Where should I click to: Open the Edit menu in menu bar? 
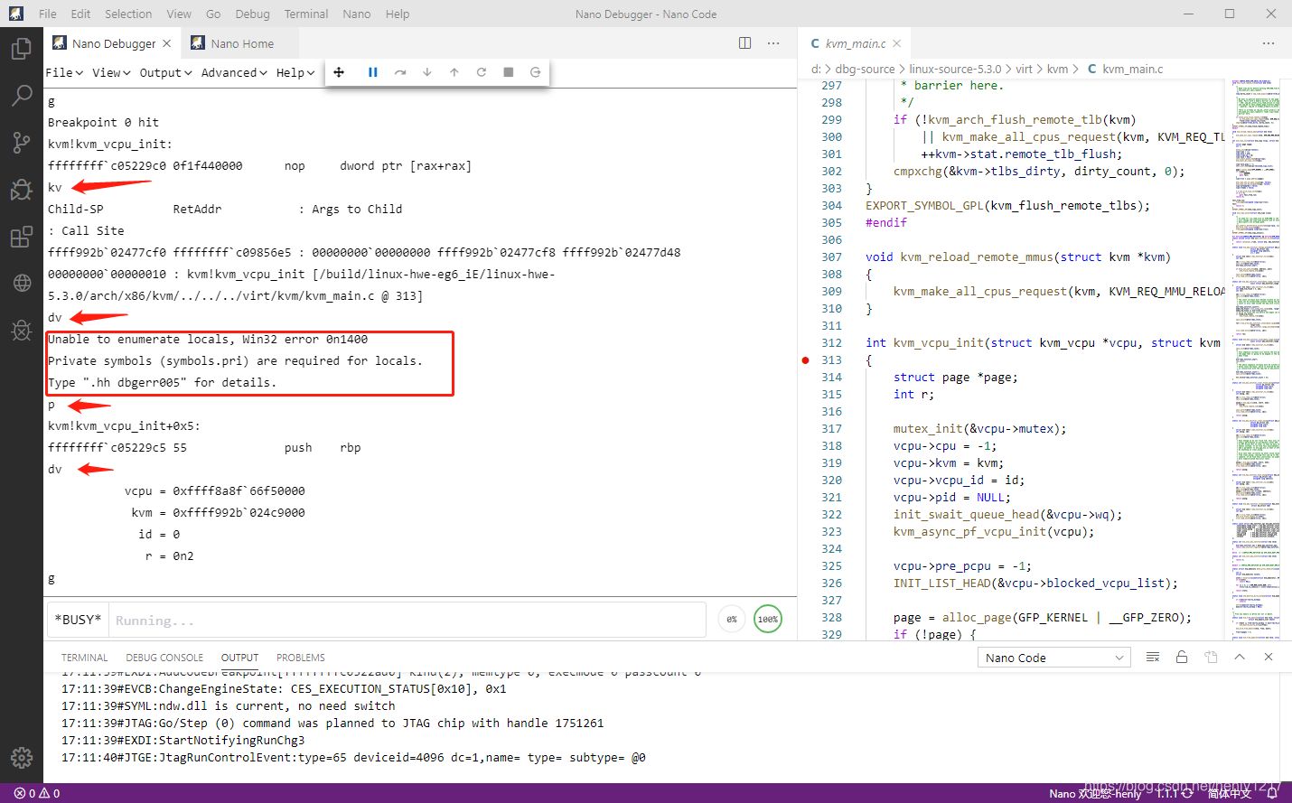pyautogui.click(x=80, y=14)
